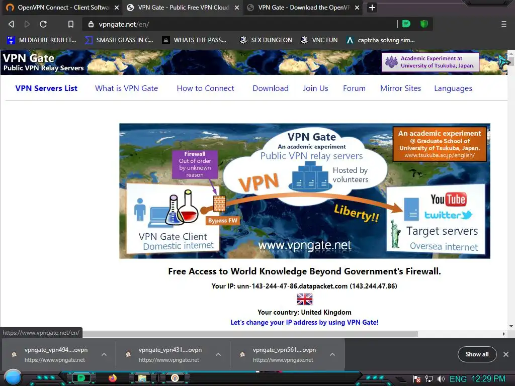Open the captcha solving sim... bookmark
The image size is (515, 386).
[380, 40]
